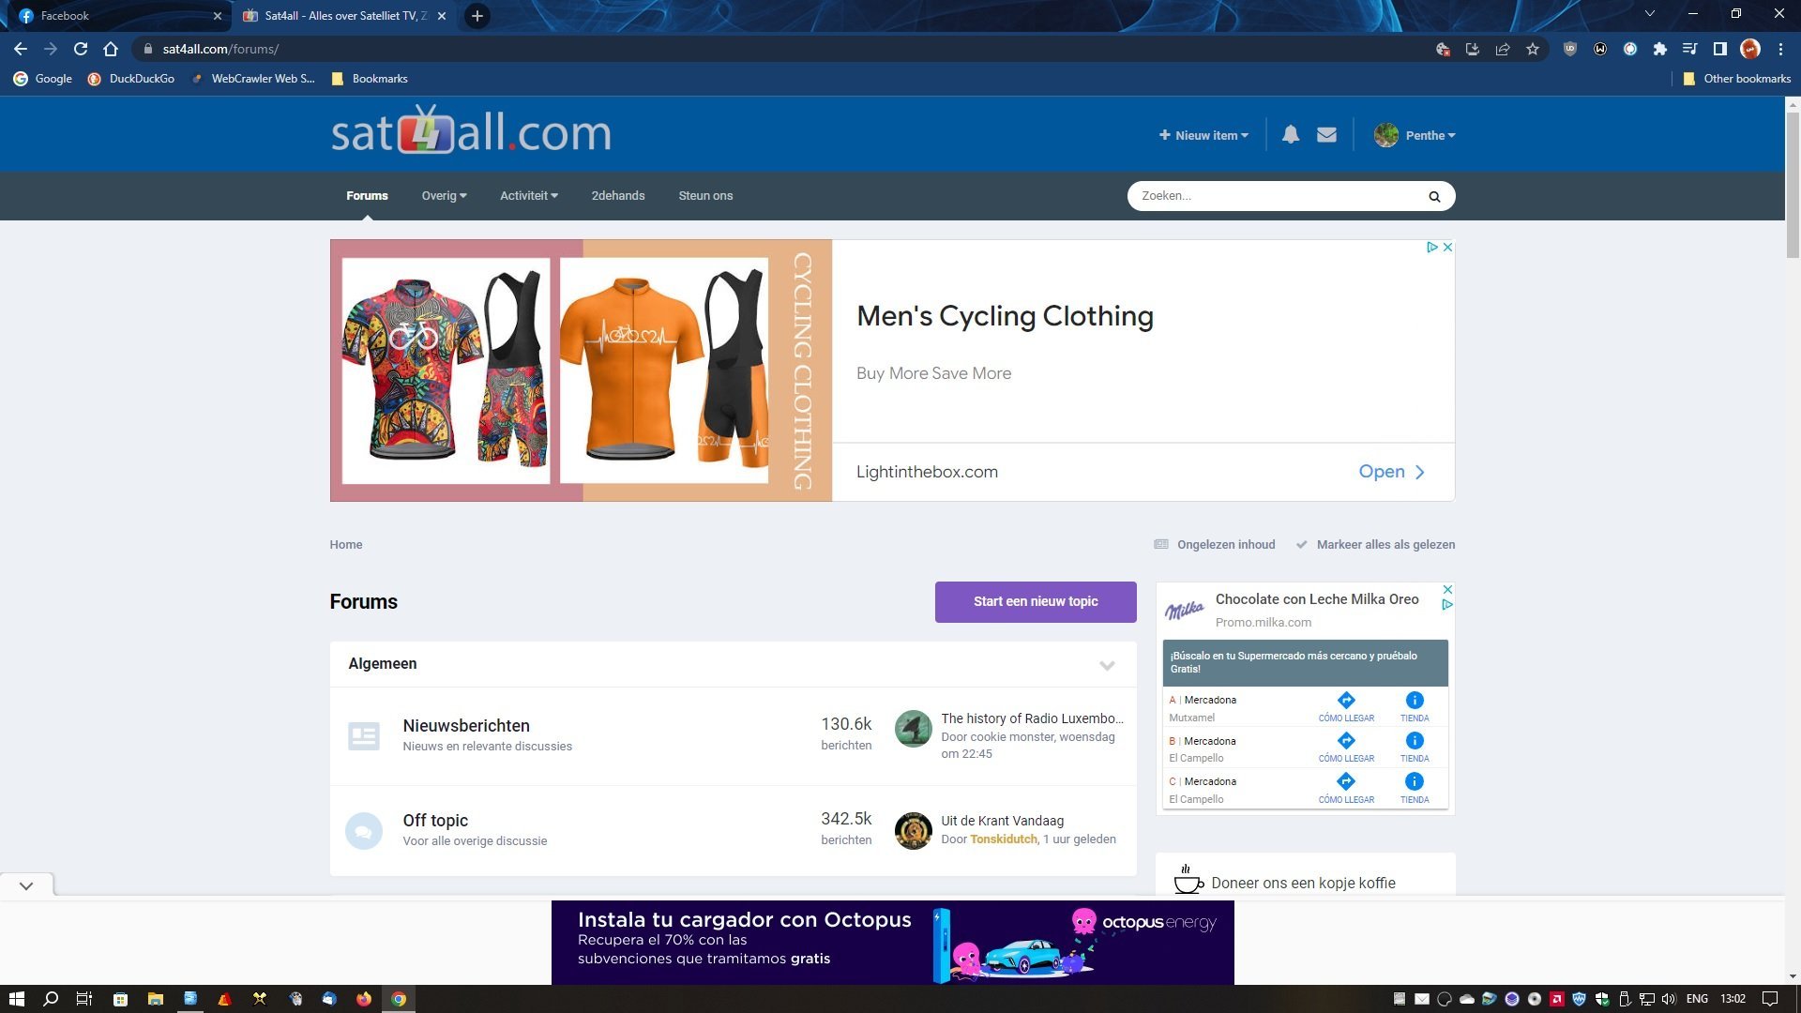
Task: Click Start een nieuw topic button
Action: (x=1036, y=602)
